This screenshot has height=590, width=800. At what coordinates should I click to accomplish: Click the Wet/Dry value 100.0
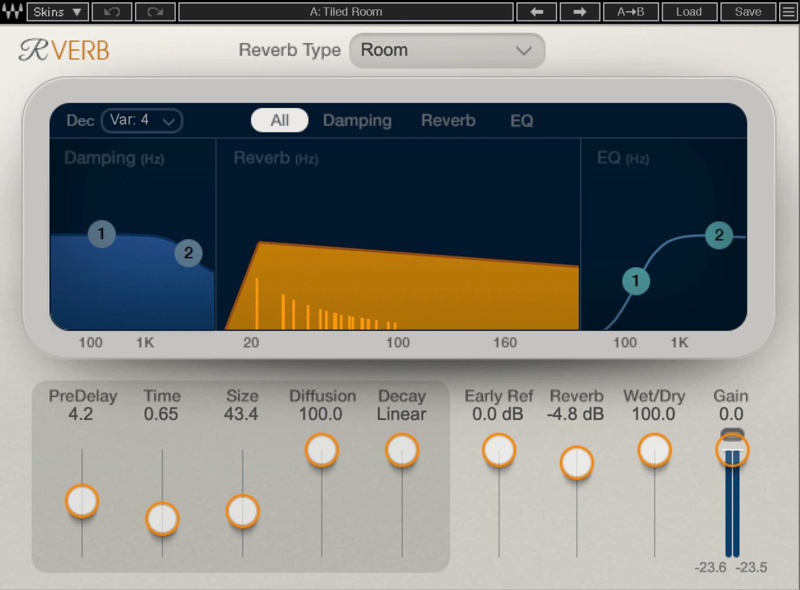click(x=653, y=414)
